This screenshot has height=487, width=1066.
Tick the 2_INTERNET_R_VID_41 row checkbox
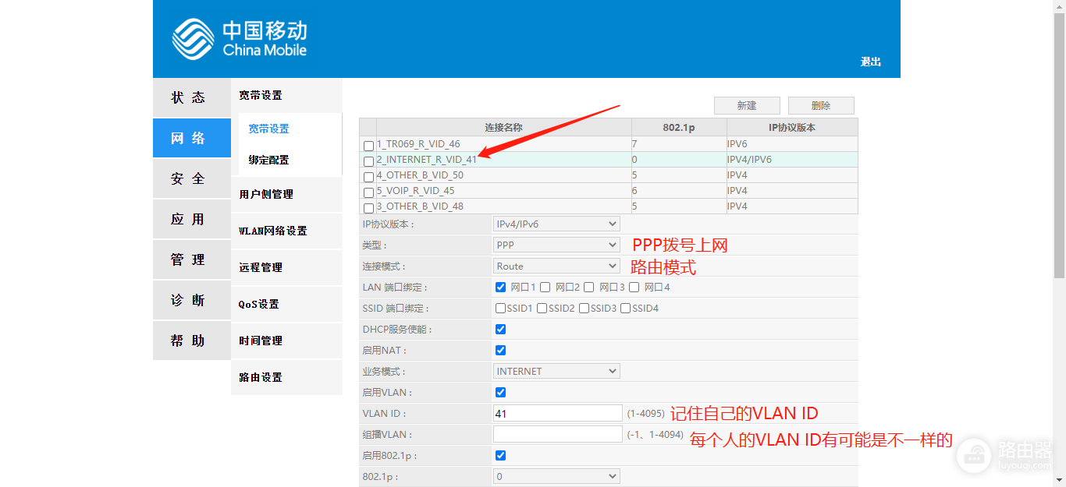click(368, 161)
